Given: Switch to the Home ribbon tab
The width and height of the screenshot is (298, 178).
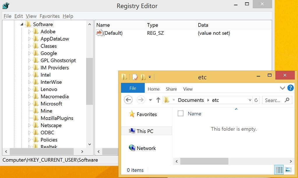Looking at the screenshot, I should tap(154, 89).
